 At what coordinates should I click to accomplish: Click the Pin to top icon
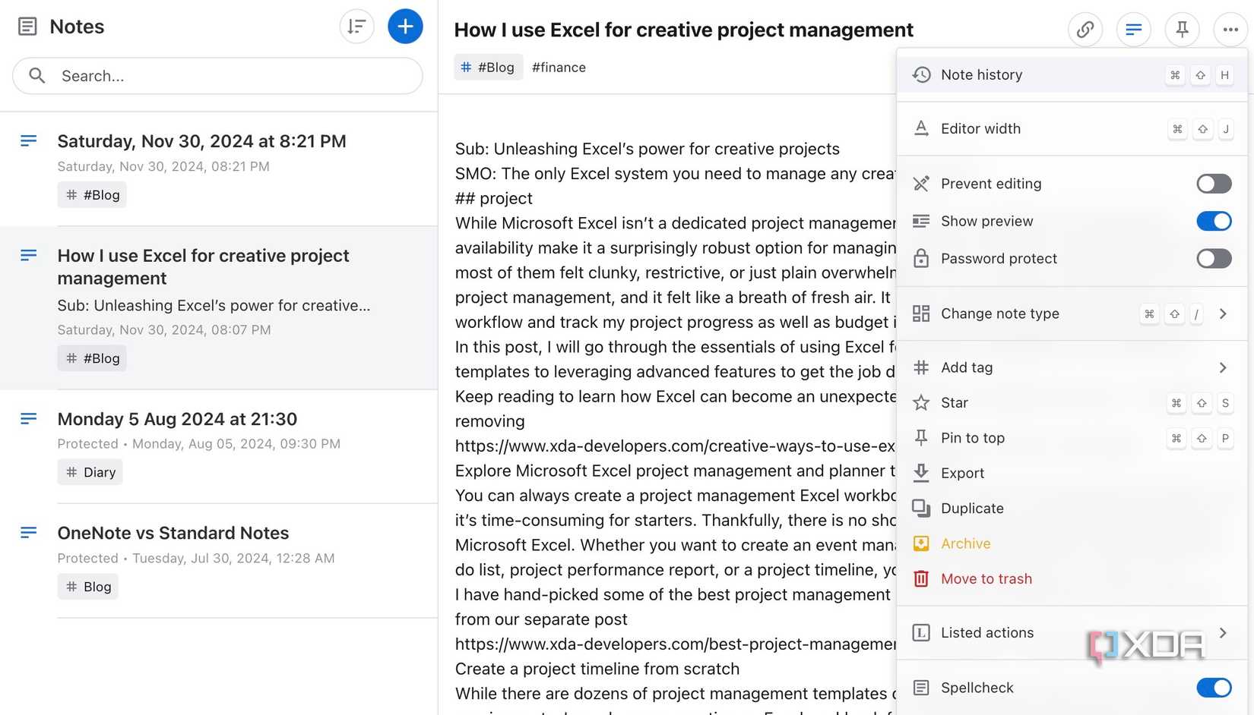921,438
